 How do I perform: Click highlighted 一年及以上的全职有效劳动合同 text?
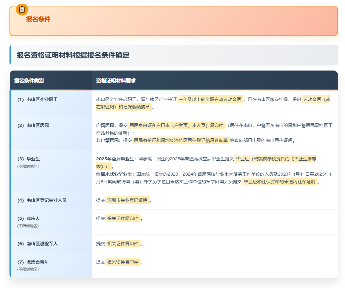[210, 99]
